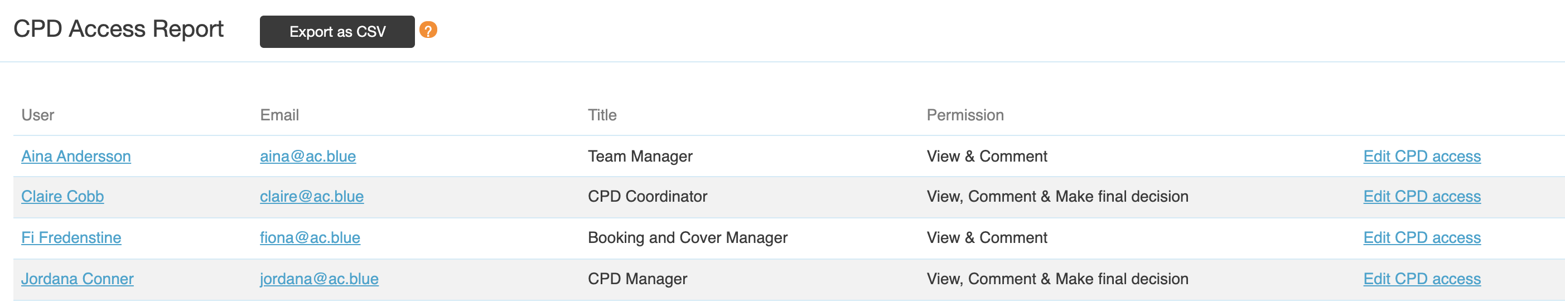Viewport: 1565px width, 302px height.
Task: Click the aina@ac.blue email link
Action: click(308, 157)
